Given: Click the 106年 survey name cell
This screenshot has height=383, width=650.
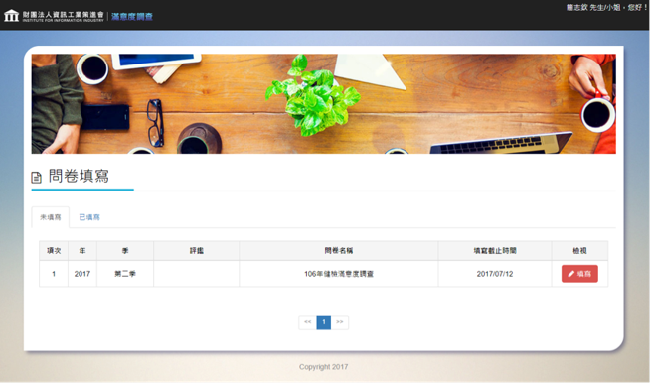Looking at the screenshot, I should point(339,274).
